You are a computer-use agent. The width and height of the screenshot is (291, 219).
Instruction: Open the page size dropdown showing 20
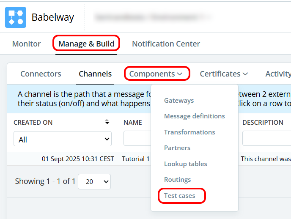click(94, 181)
